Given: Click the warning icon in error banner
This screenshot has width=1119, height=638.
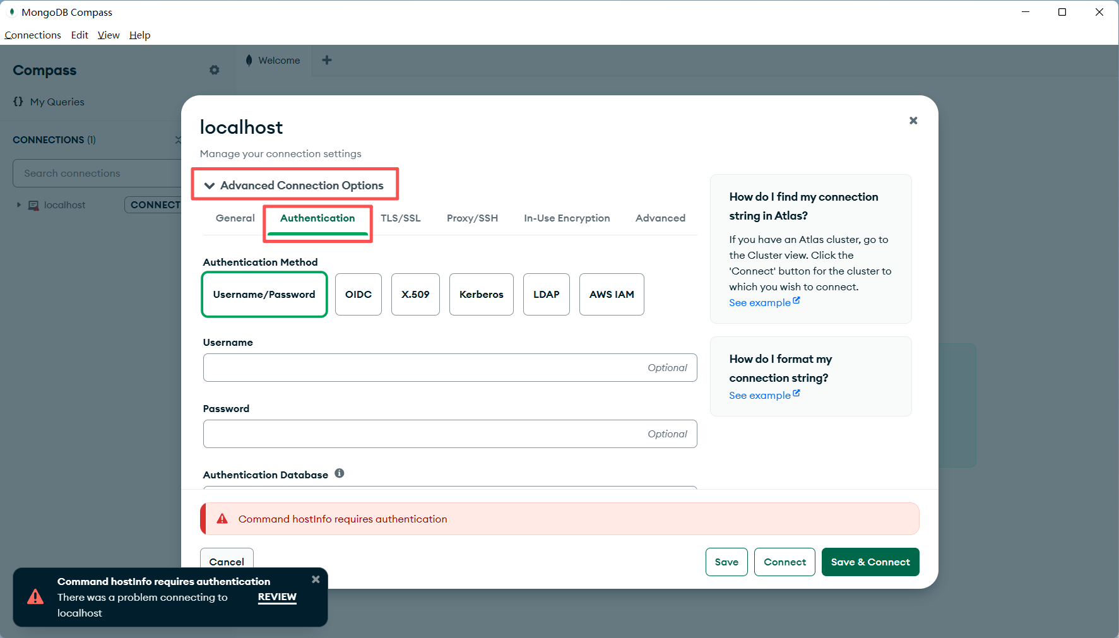Looking at the screenshot, I should 222,519.
